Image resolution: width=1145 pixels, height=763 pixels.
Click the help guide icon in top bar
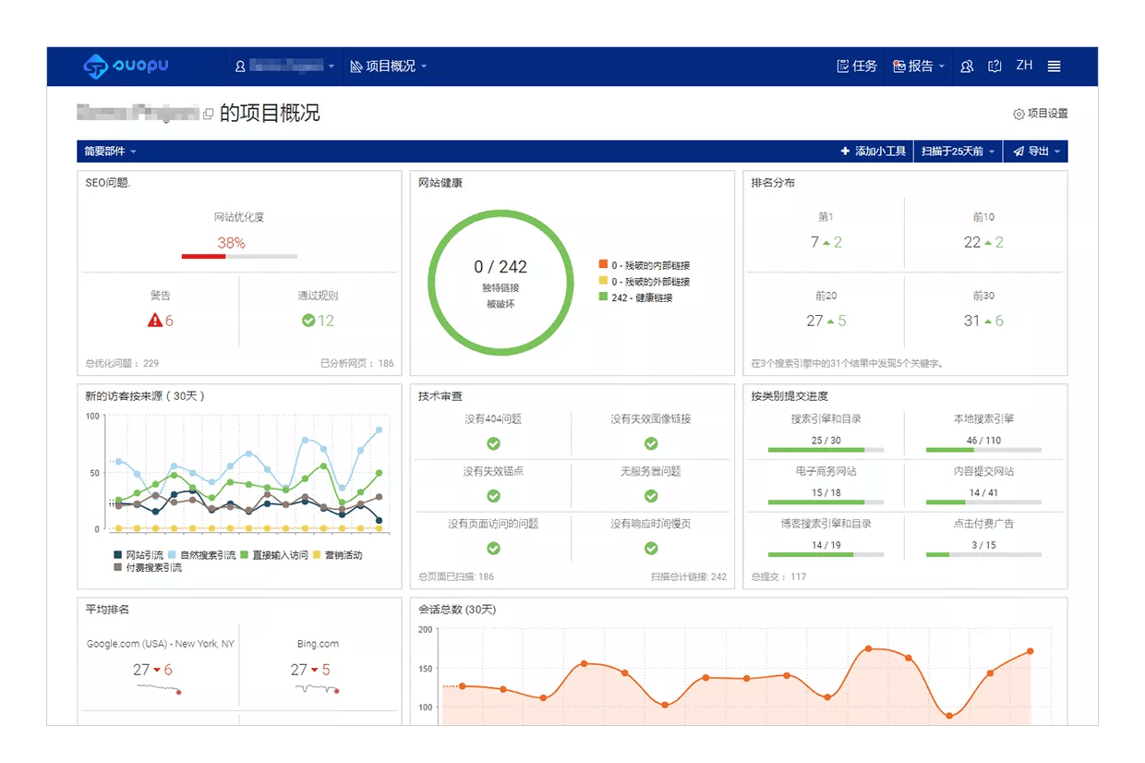point(994,66)
